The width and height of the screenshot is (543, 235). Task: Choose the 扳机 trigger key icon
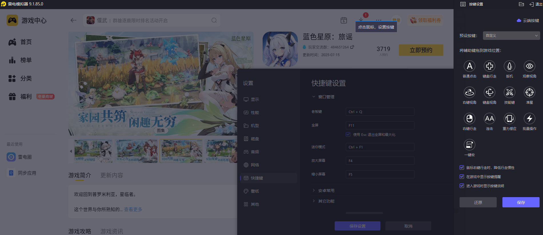pyautogui.click(x=509, y=66)
